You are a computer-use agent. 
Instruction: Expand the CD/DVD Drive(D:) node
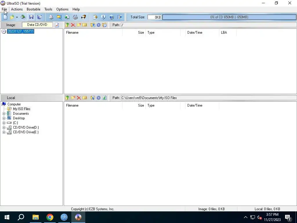point(4,128)
